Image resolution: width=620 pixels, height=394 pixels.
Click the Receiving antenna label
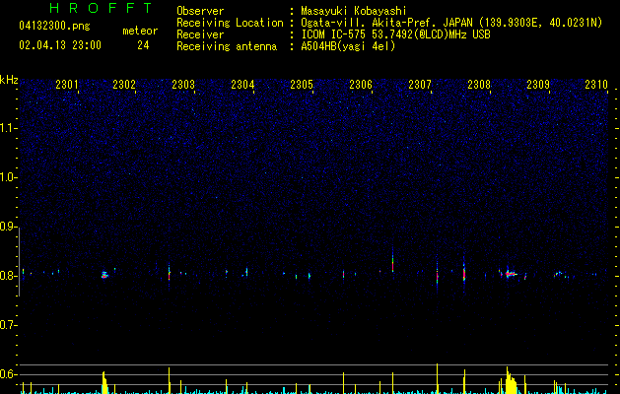(227, 46)
